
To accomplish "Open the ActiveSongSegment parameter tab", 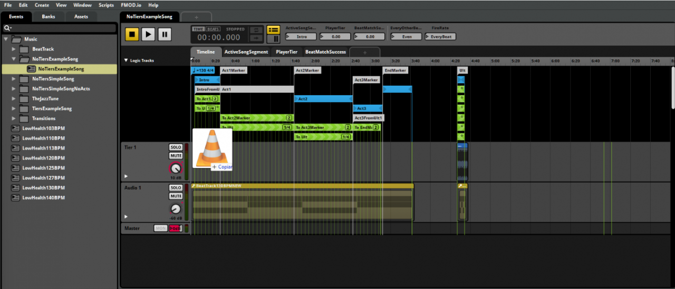I will pyautogui.click(x=246, y=52).
